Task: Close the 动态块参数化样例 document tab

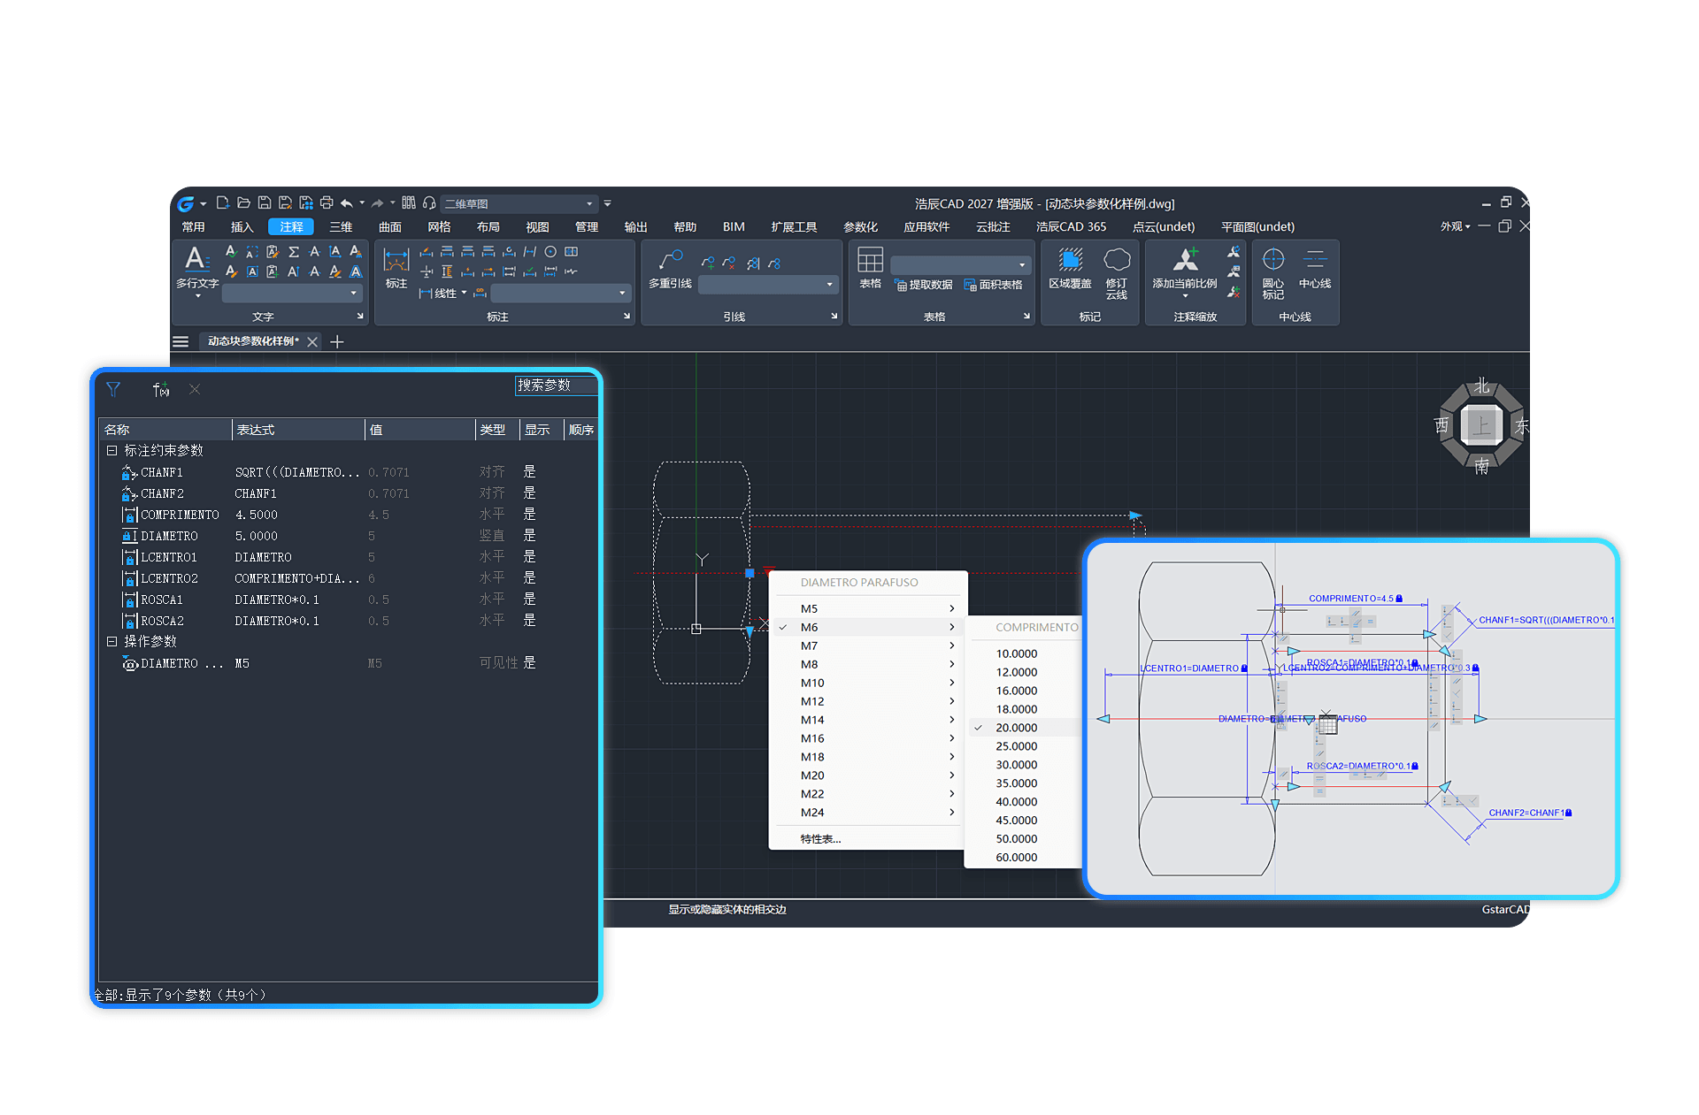Action: (x=312, y=341)
